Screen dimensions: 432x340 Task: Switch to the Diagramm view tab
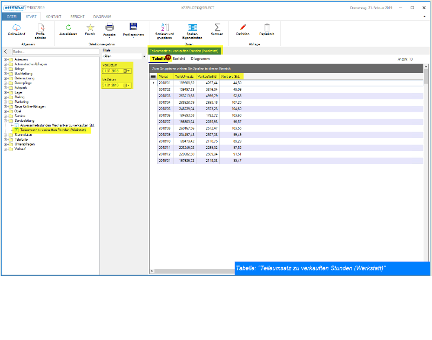tap(200, 58)
